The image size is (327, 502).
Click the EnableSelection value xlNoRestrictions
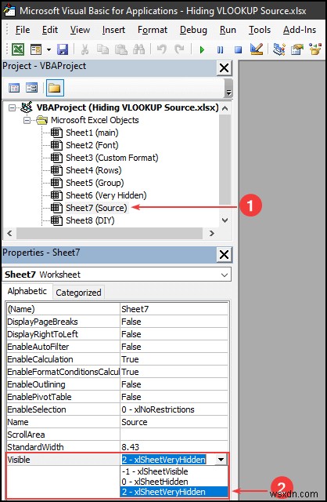pyautogui.click(x=174, y=409)
